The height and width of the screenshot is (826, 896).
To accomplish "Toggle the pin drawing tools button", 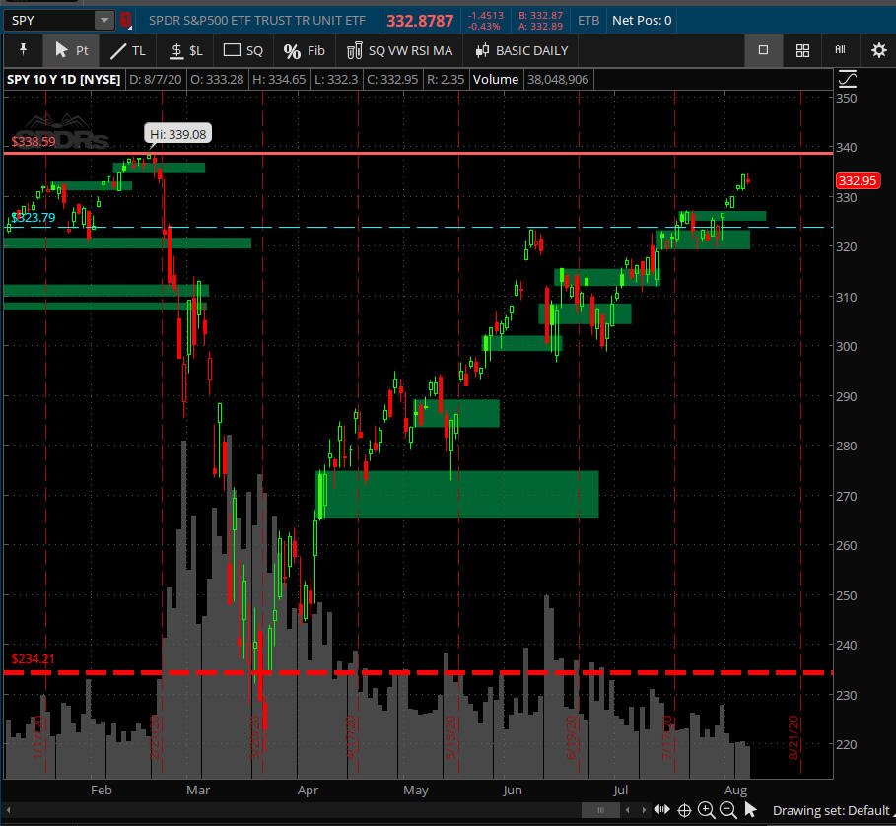I will (23, 50).
